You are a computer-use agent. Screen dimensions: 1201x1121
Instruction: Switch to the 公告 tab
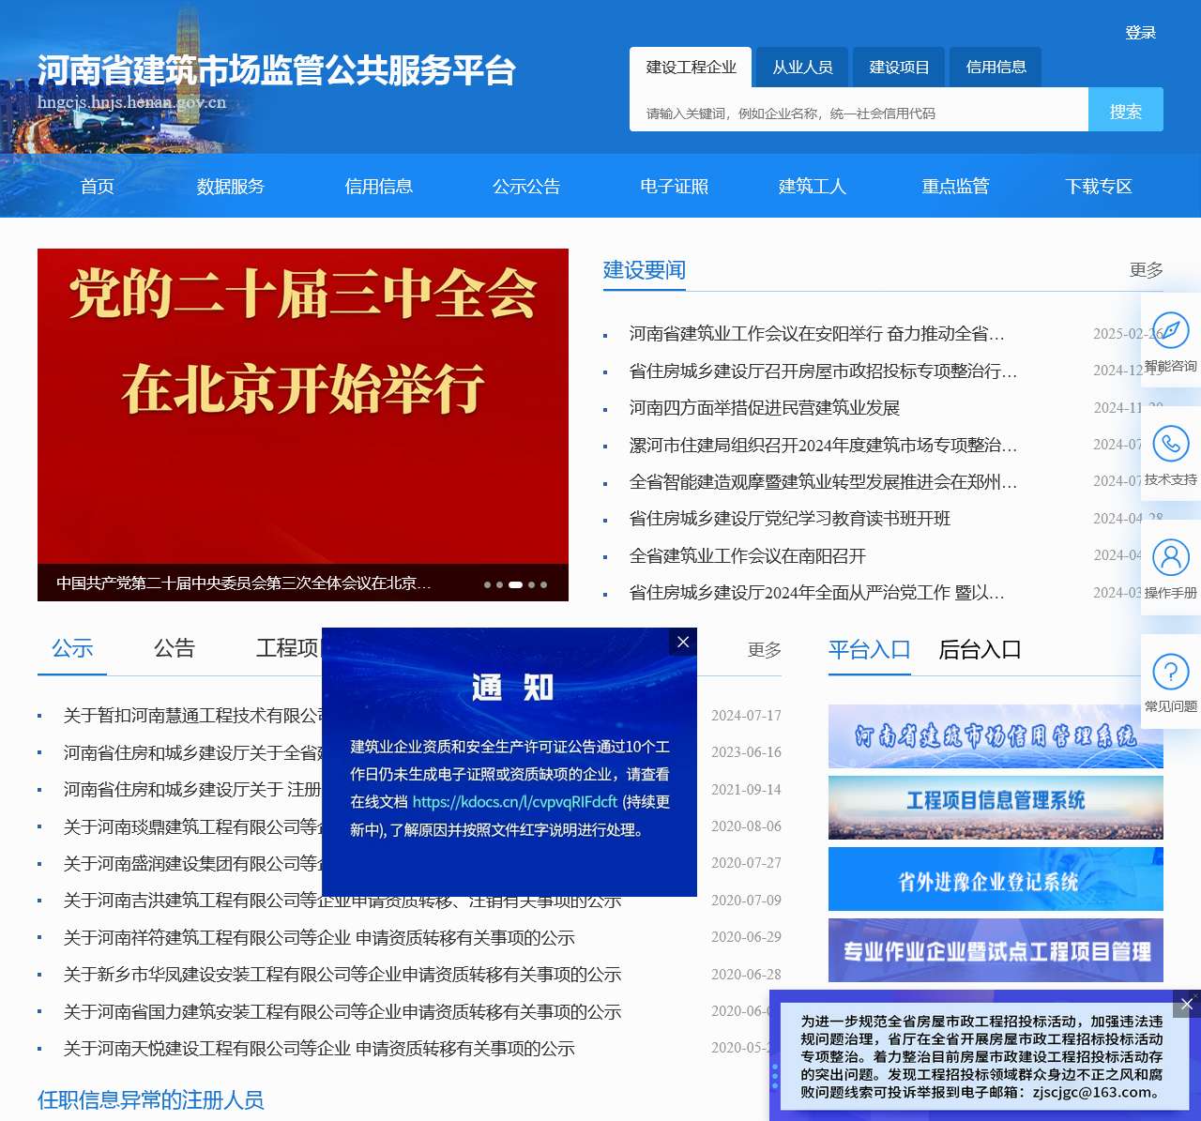(x=174, y=648)
